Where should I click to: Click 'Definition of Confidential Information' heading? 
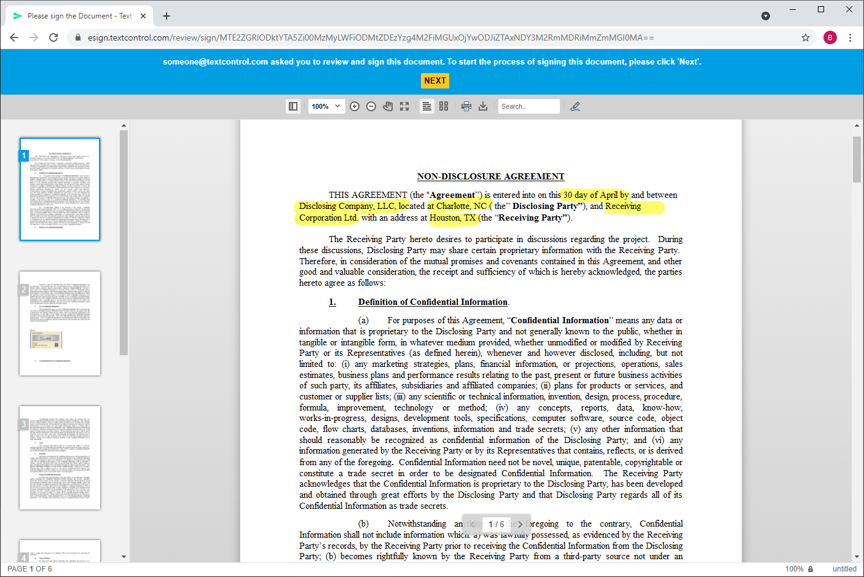click(x=433, y=302)
